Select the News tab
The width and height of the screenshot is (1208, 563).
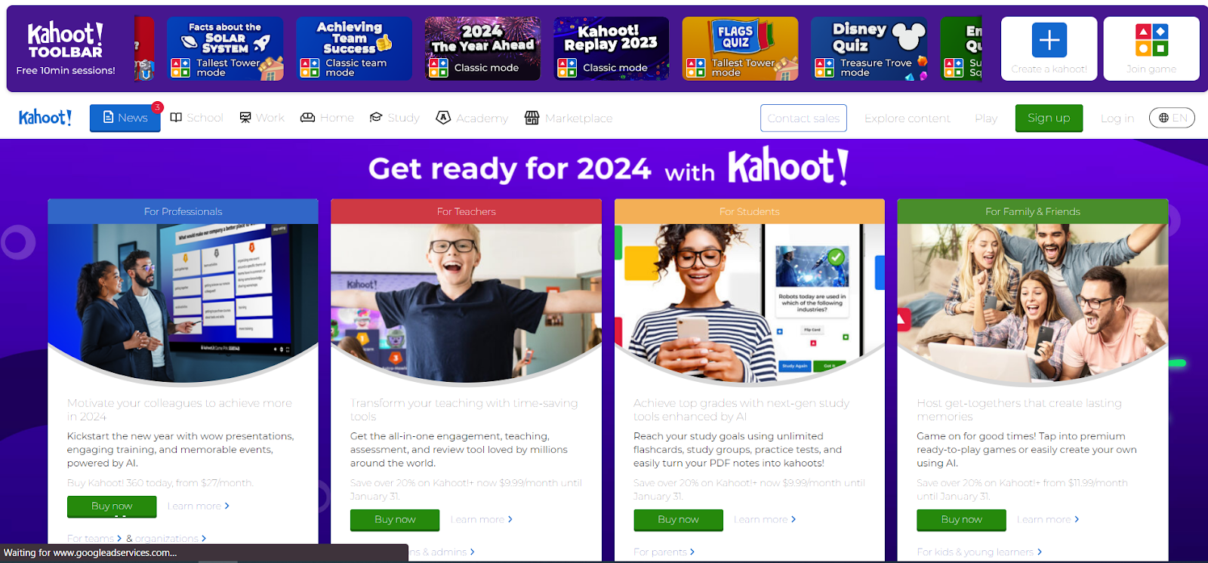pos(125,118)
